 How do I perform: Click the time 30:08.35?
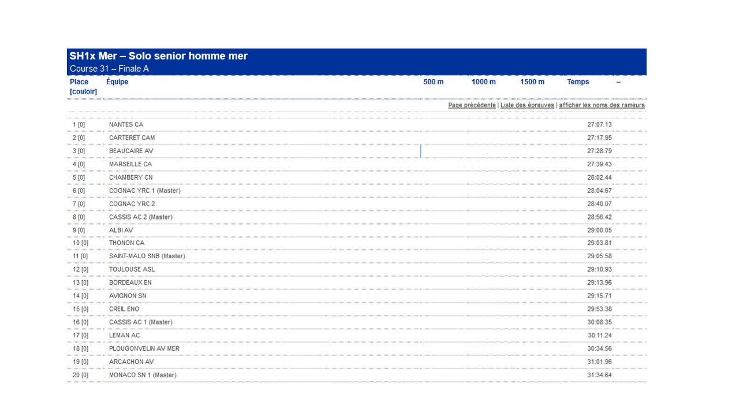click(x=599, y=322)
